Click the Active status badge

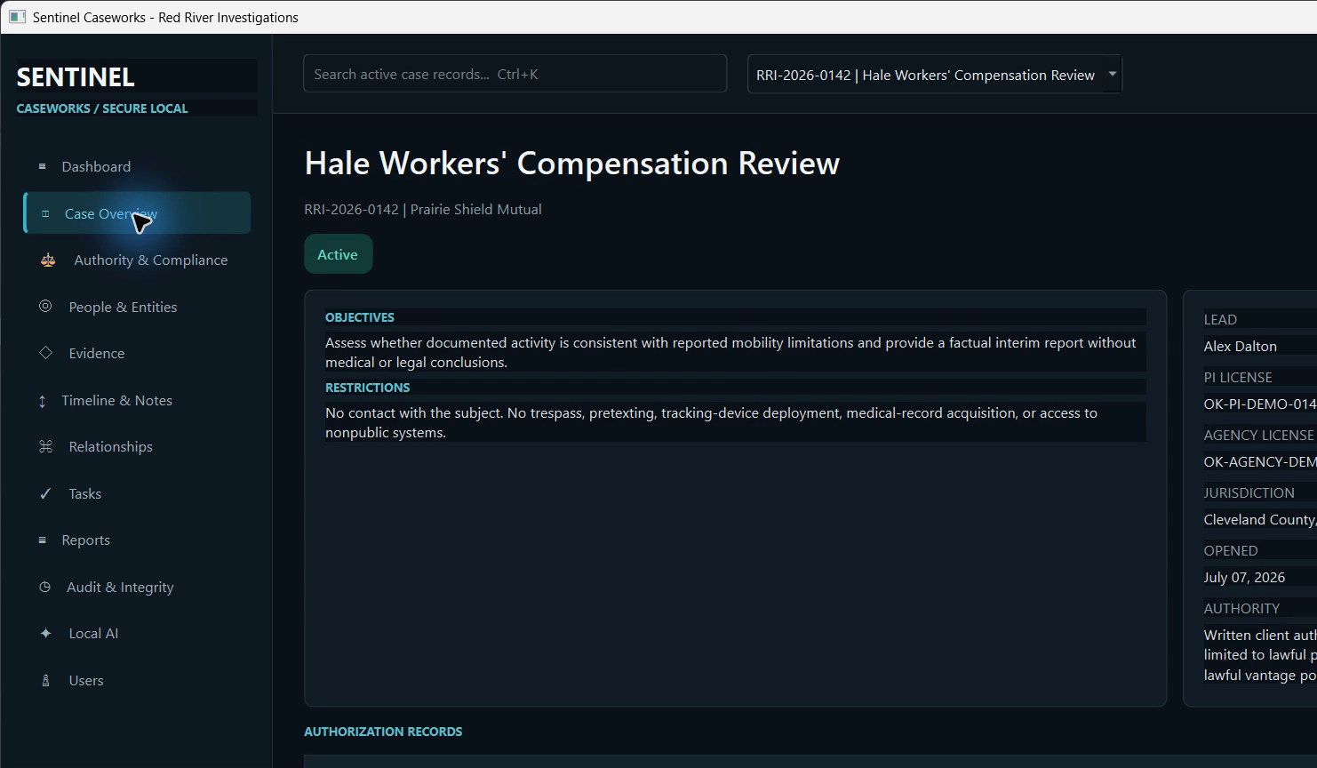(x=338, y=254)
